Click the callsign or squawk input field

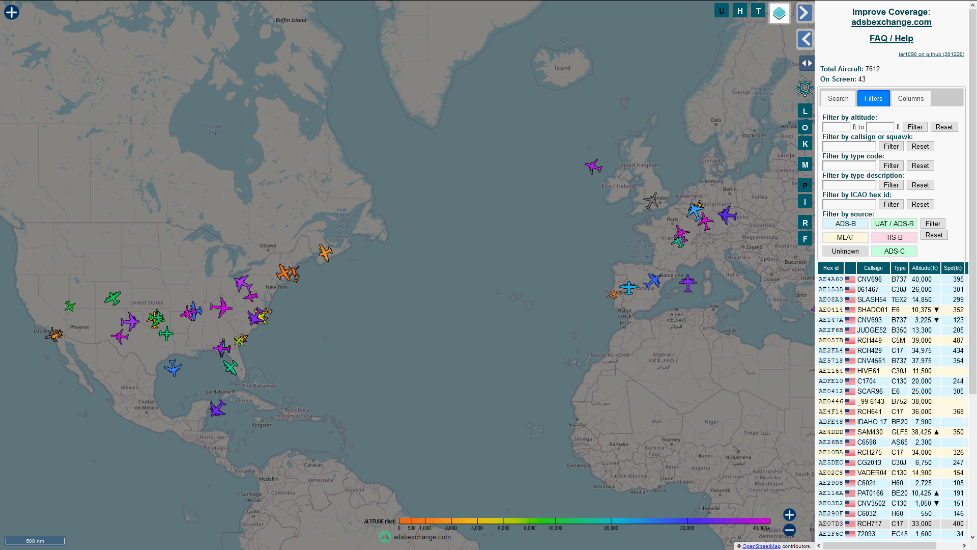(x=849, y=146)
